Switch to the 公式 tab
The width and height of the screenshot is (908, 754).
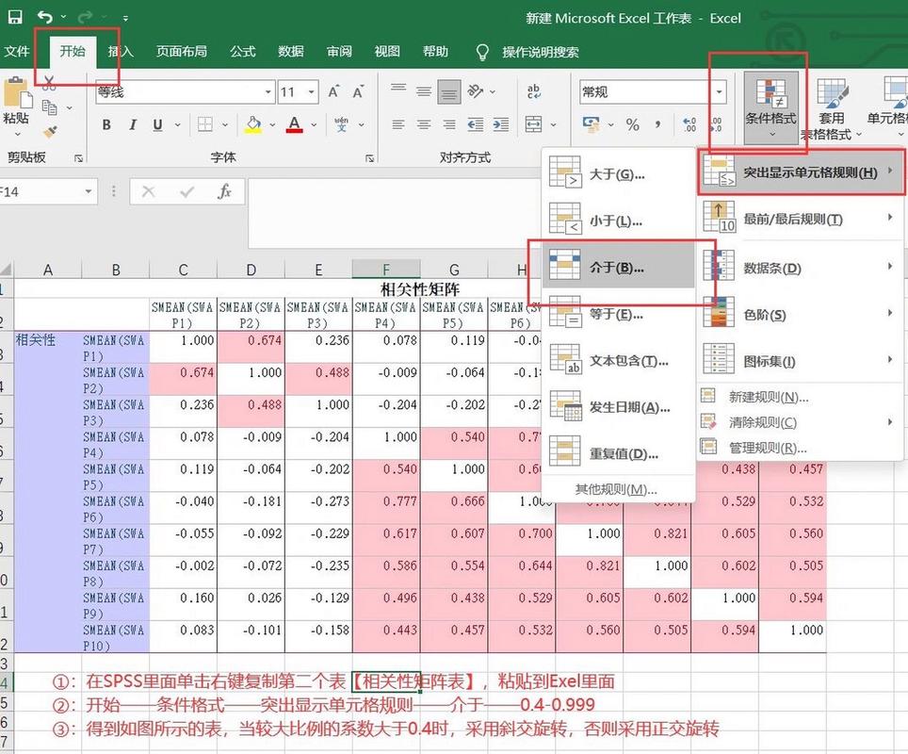coord(243,52)
